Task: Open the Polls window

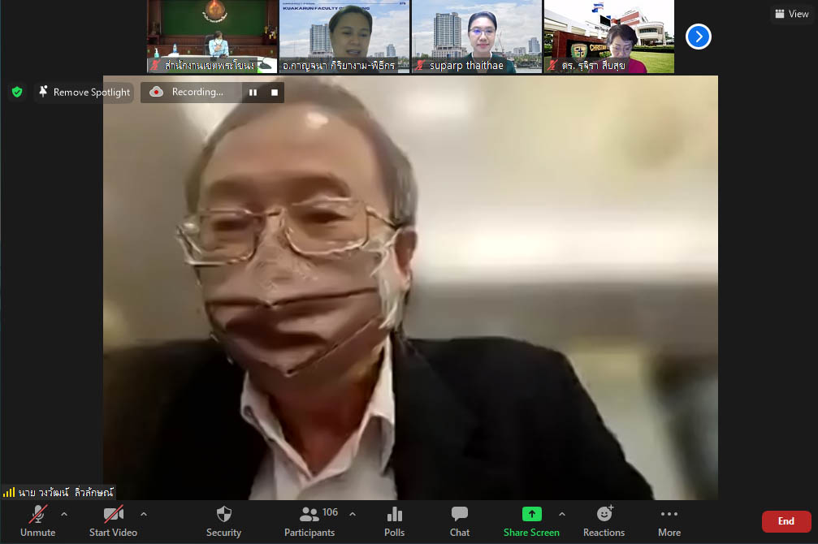Action: [395, 521]
